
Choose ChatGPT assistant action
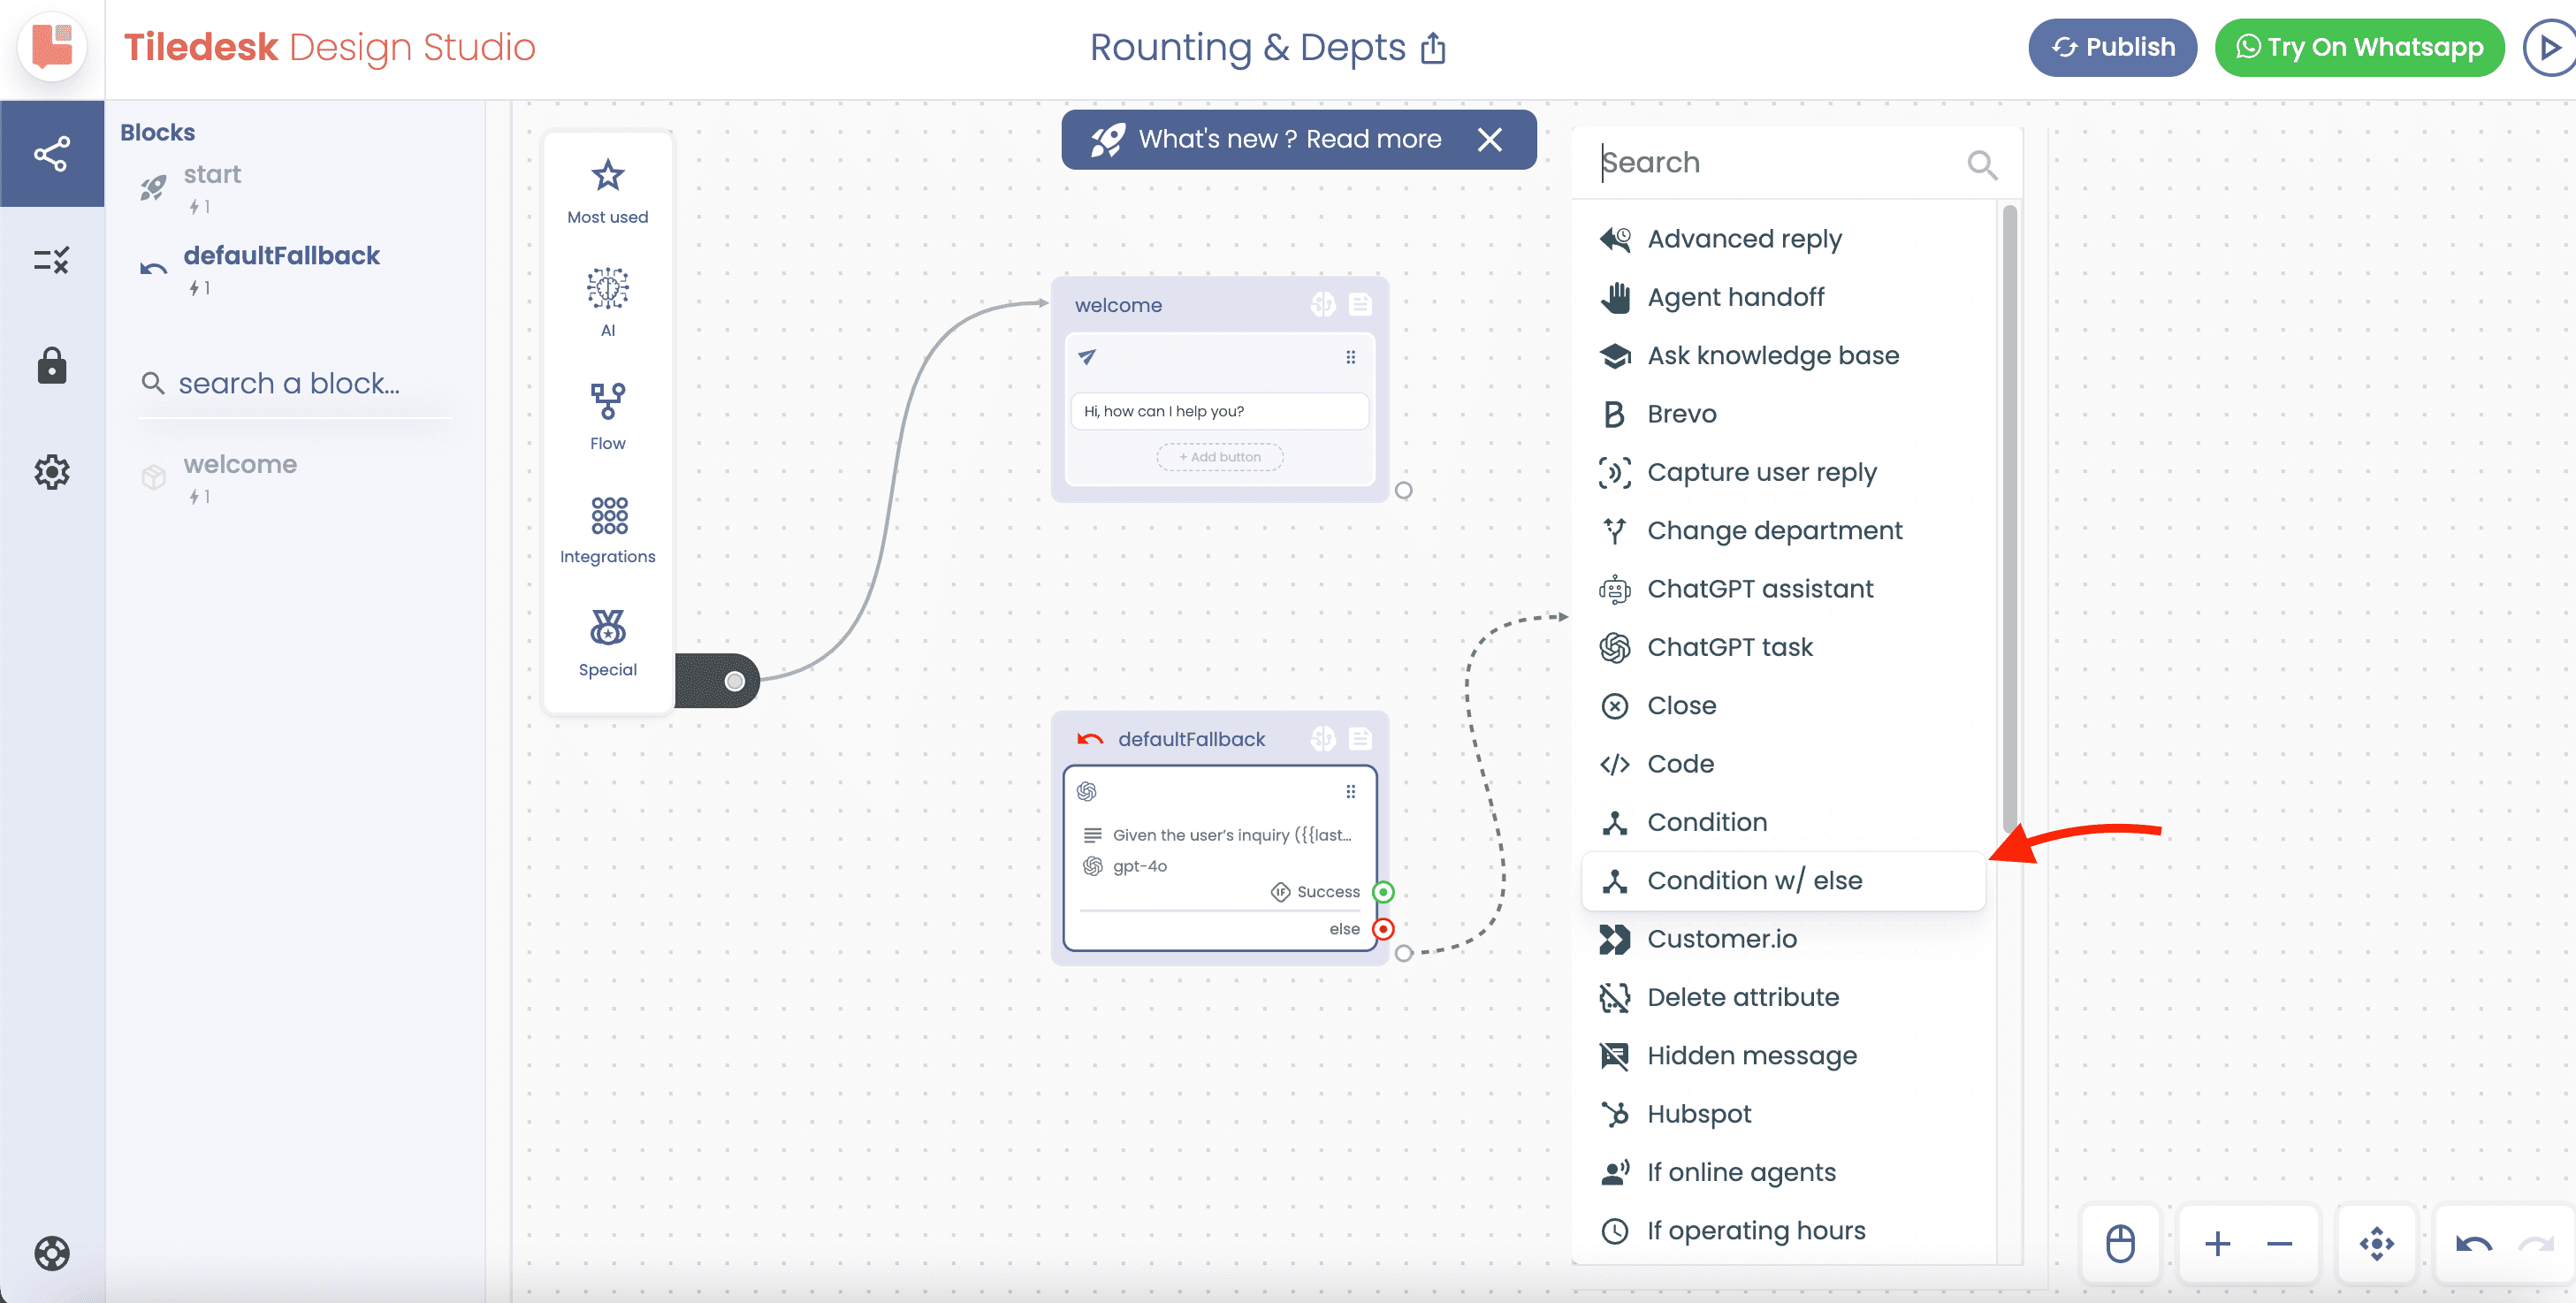[x=1783, y=589]
